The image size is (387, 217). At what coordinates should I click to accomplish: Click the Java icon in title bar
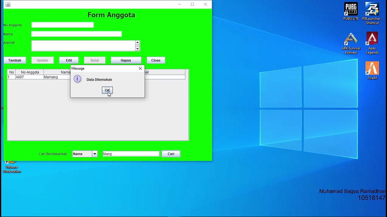8,4
